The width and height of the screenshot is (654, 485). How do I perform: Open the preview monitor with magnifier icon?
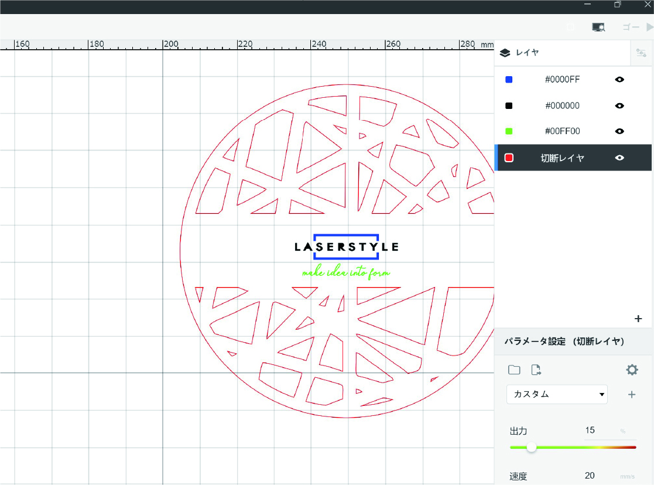[x=598, y=28]
